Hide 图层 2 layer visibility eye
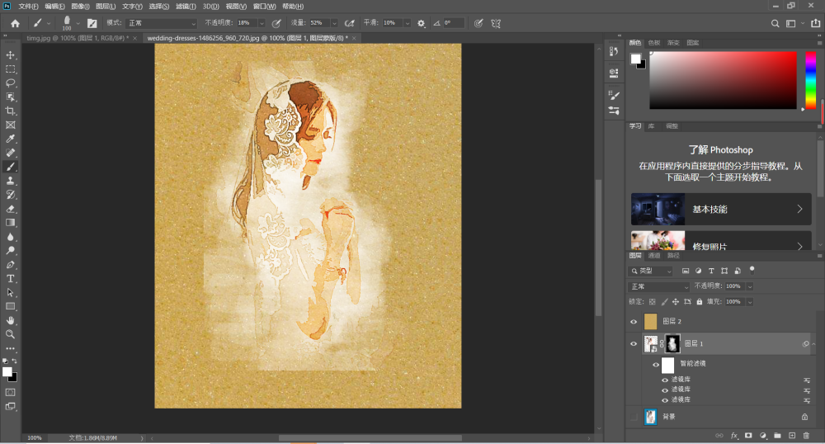825x444 pixels. (x=634, y=321)
